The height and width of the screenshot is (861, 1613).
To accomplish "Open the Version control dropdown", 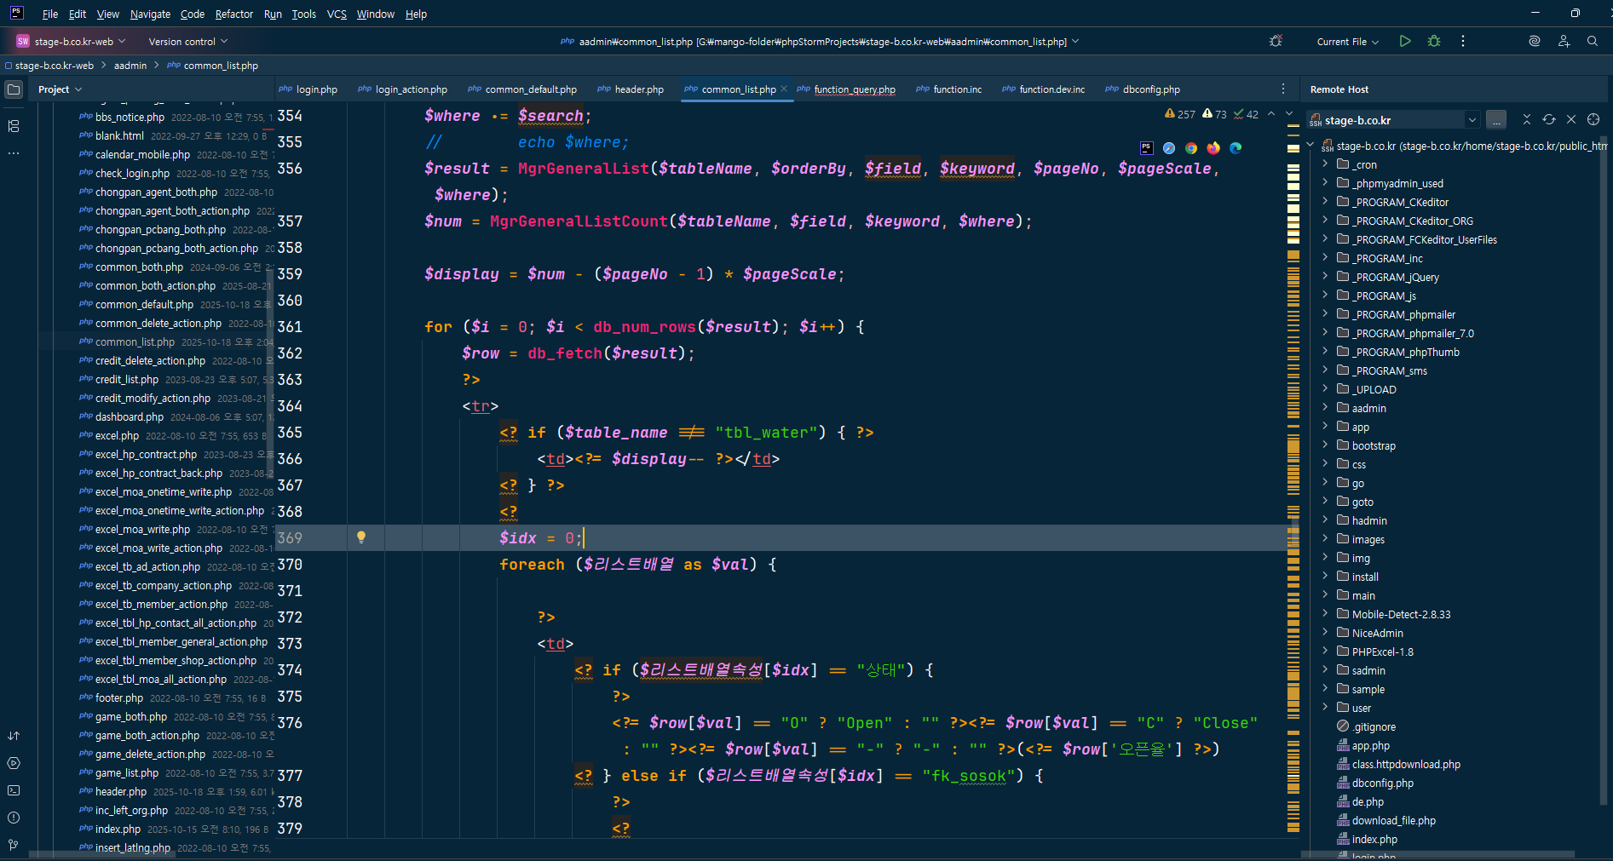I will [188, 41].
